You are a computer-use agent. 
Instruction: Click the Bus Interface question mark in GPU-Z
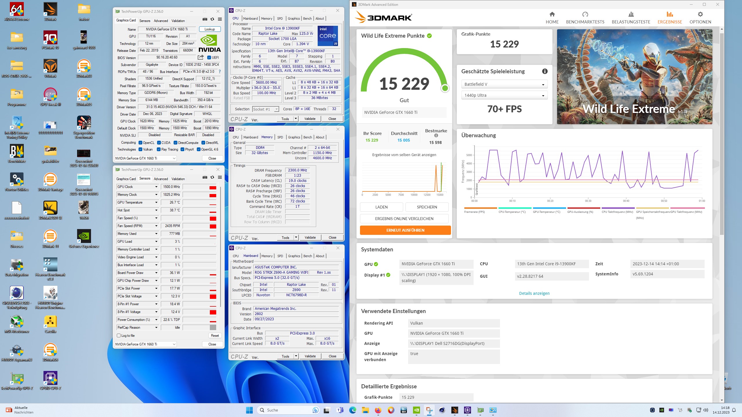pyautogui.click(x=219, y=72)
